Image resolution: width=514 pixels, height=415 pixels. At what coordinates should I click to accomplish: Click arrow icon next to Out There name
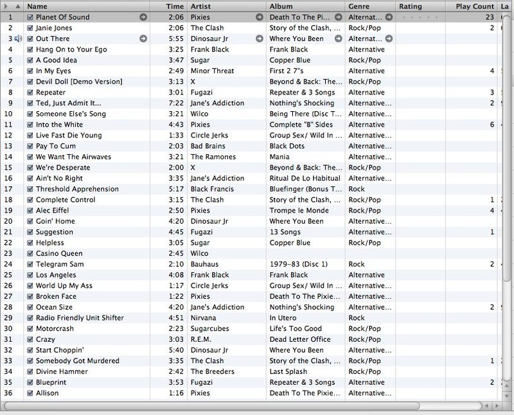click(143, 39)
